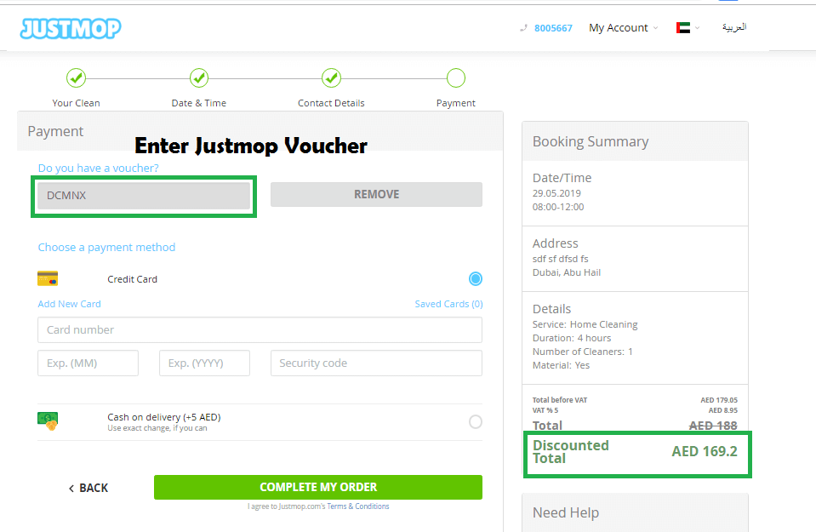This screenshot has width=816, height=532.
Task: Click the Card number field
Action: (260, 329)
